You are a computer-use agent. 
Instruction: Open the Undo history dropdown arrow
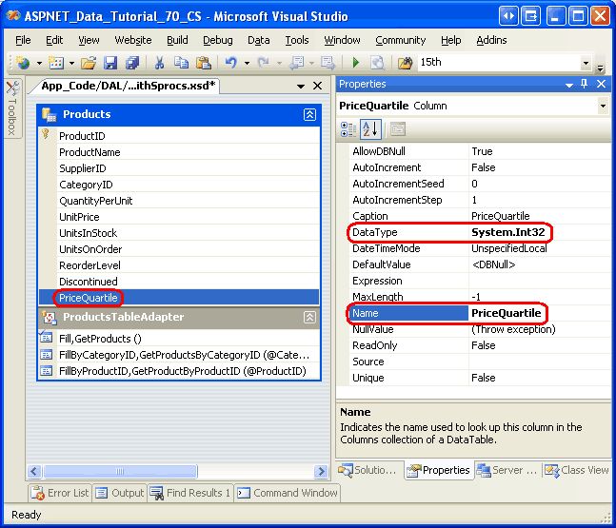point(247,63)
